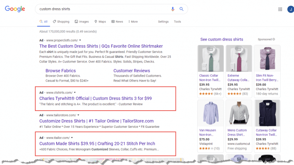Click inside the search query field
Viewport: 294px width, 165px height.
point(100,9)
